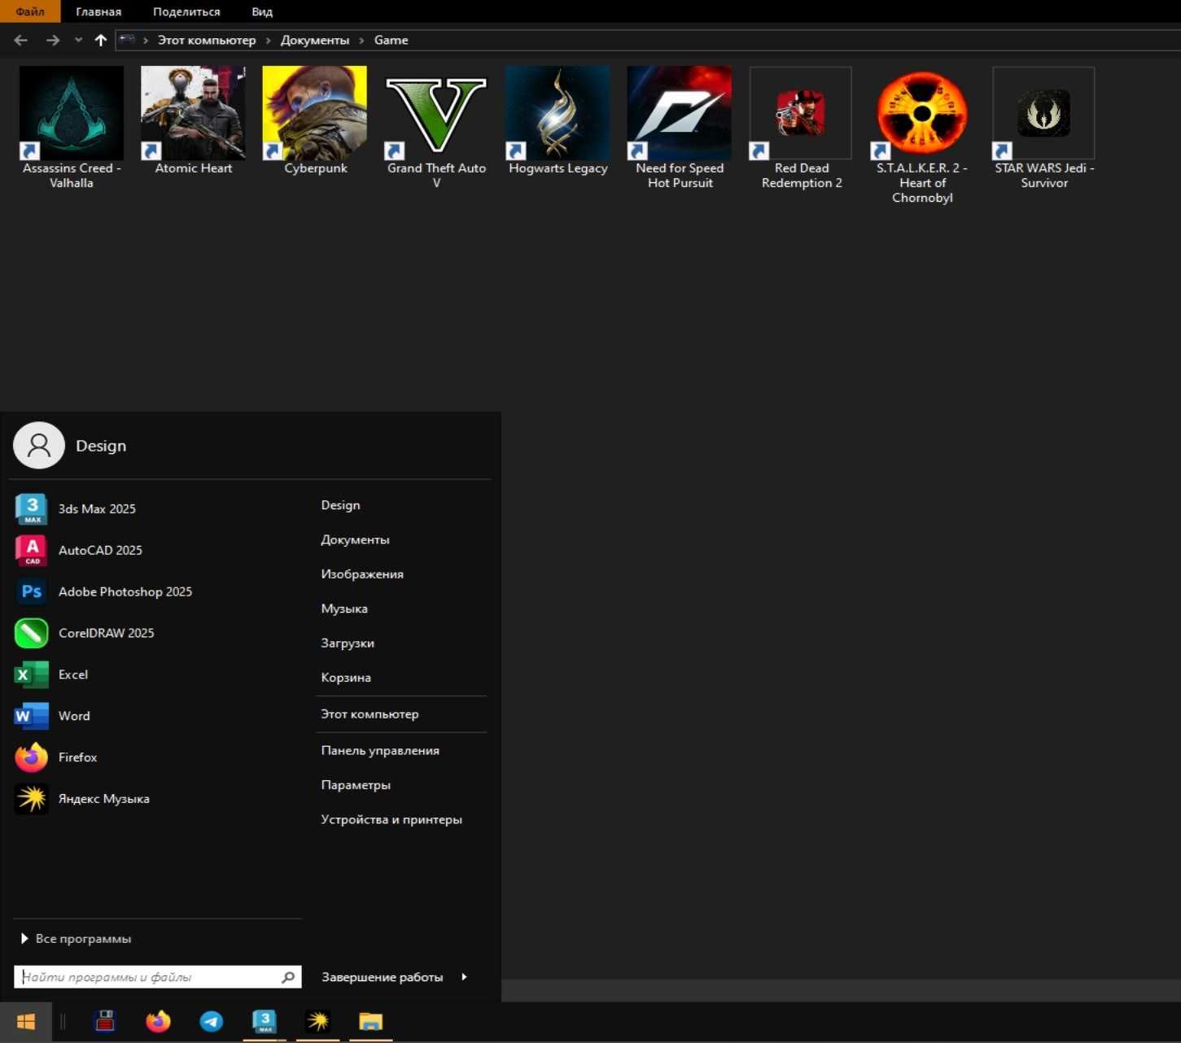Open Telegram from the taskbar
Viewport: 1181px width, 1043px height.
[212, 1022]
